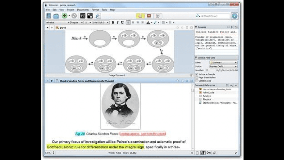Toggle Bold formatting
Image resolution: width=284 pixels, height=160 pixels.
click(113, 23)
